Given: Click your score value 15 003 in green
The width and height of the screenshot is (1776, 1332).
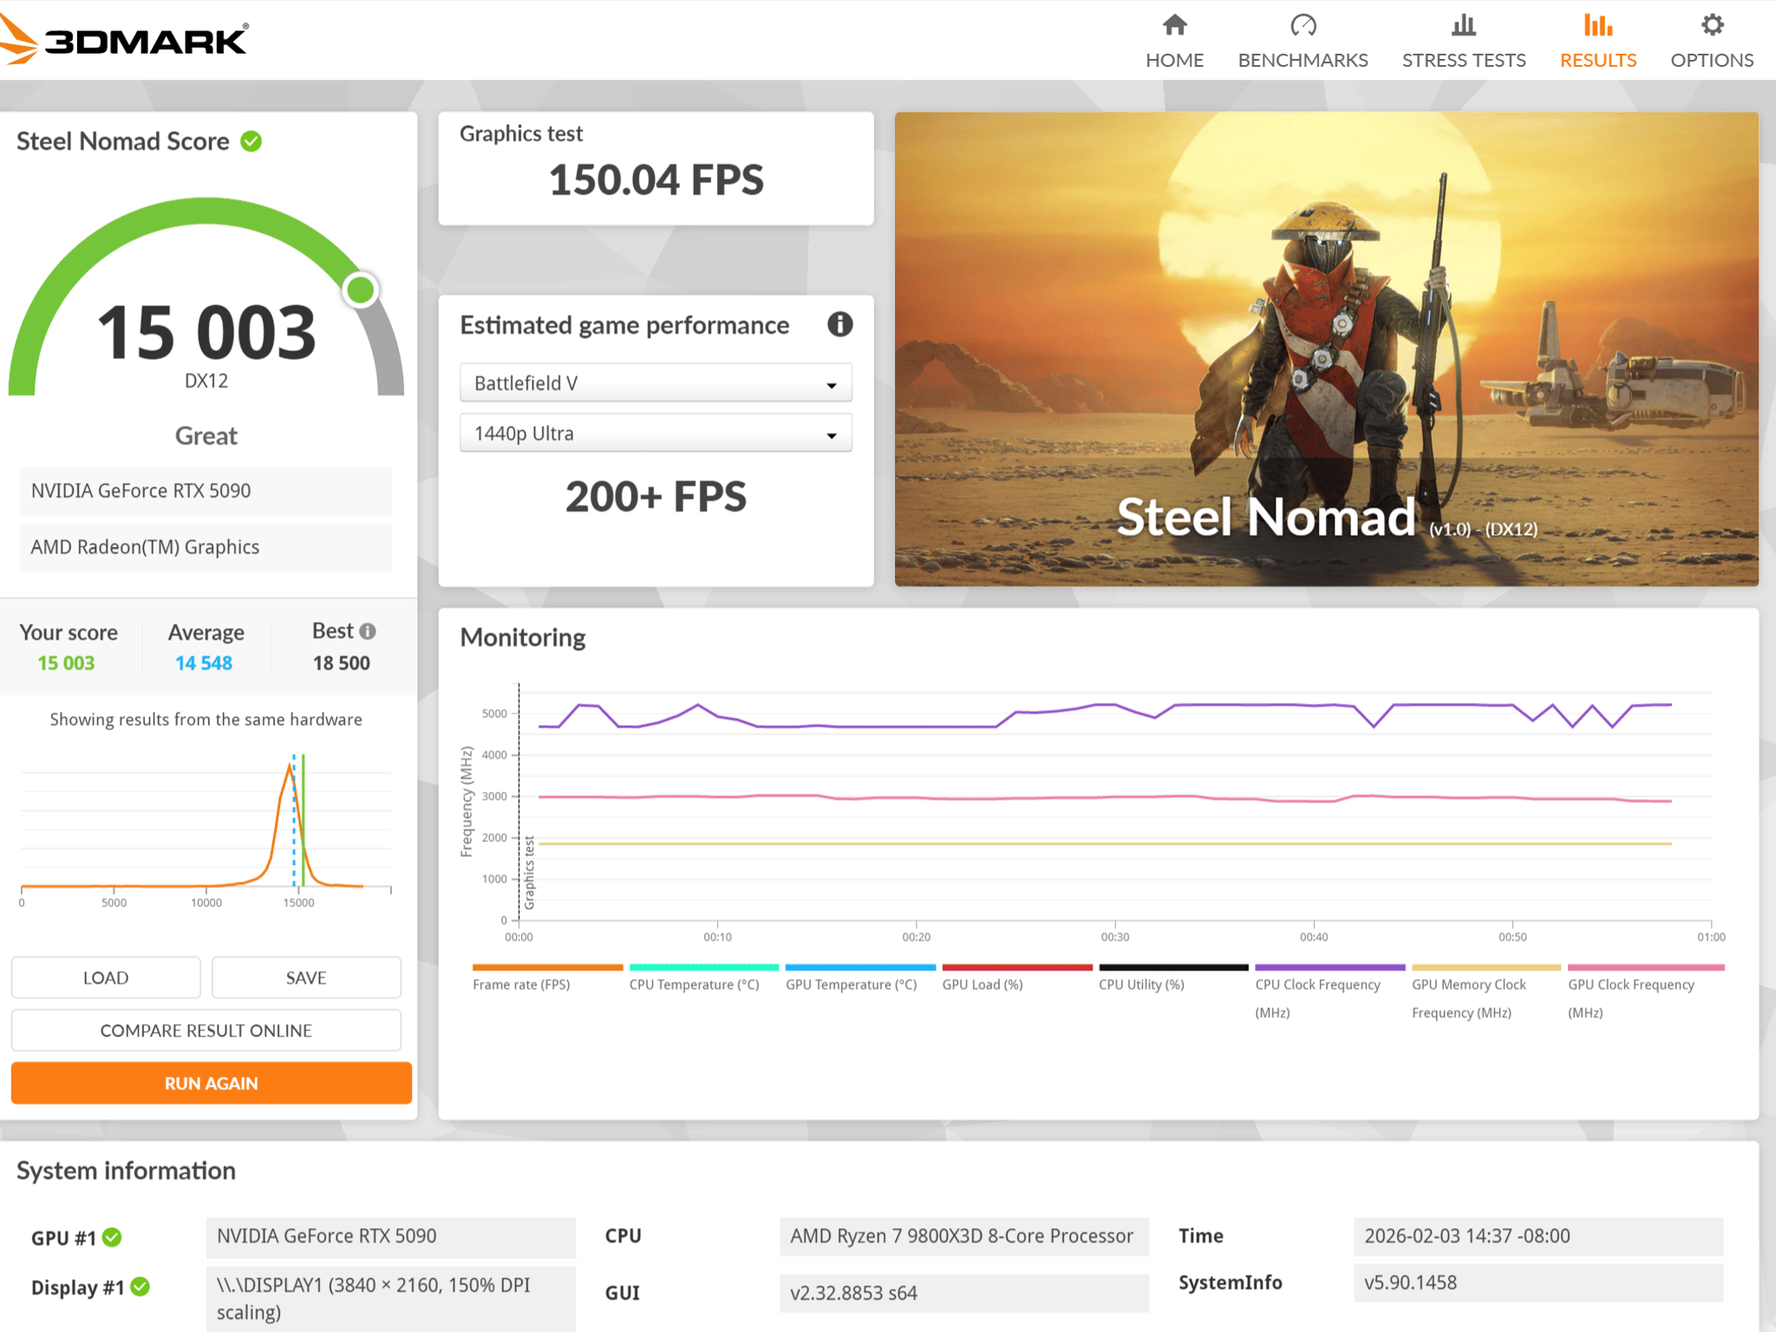Looking at the screenshot, I should [66, 663].
